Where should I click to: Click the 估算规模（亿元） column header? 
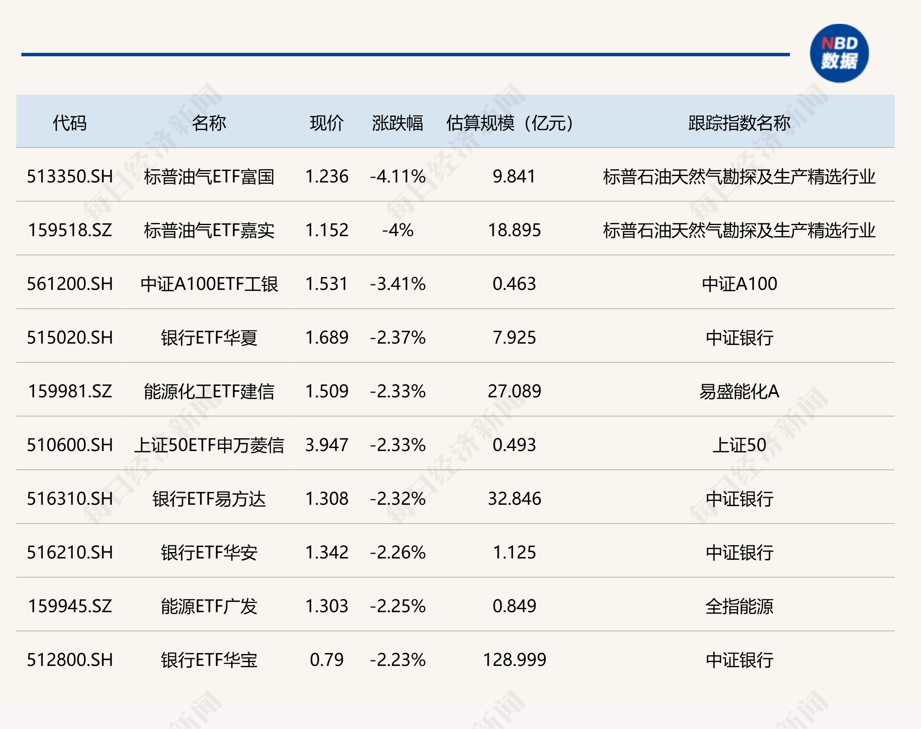click(x=510, y=123)
